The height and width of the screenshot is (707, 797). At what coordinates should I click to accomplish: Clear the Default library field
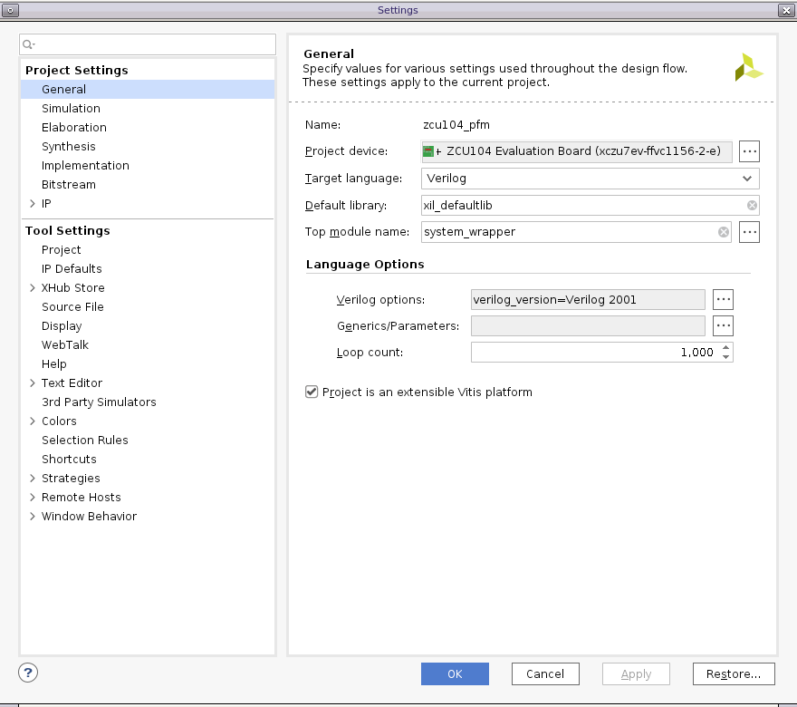click(752, 206)
